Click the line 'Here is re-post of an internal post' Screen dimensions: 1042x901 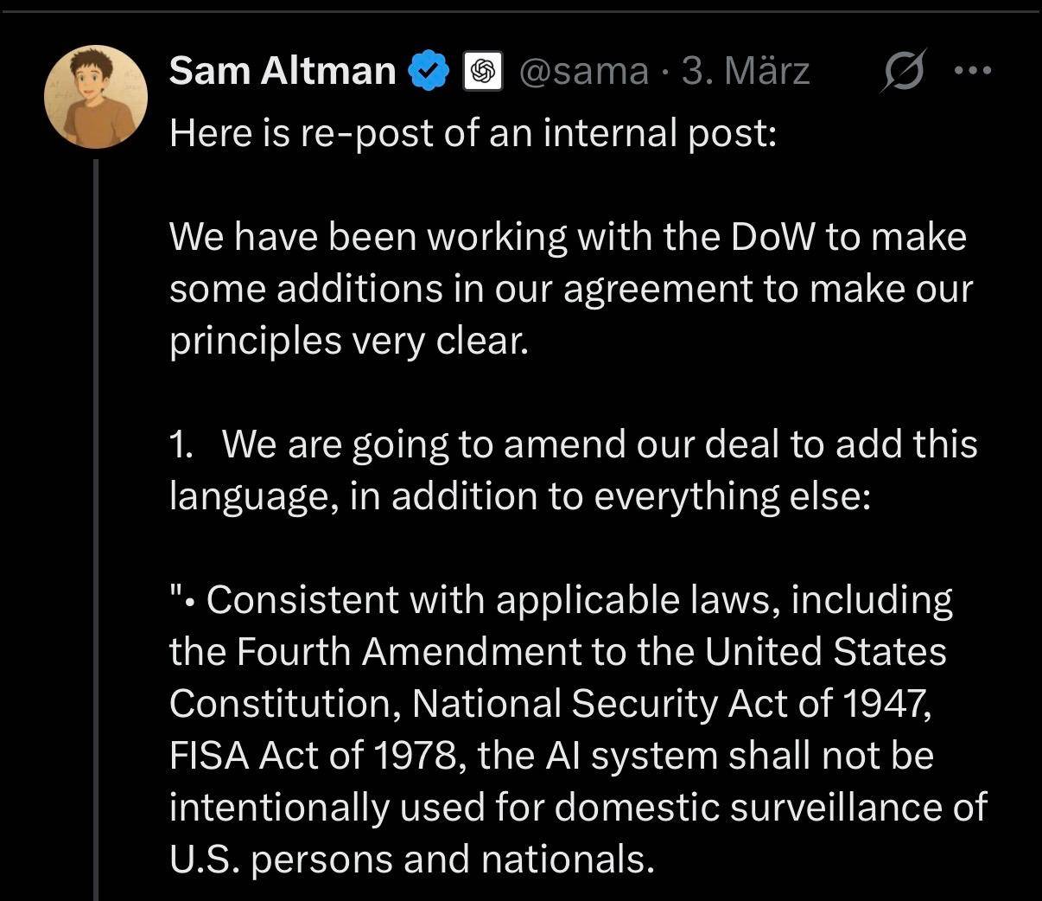click(x=473, y=133)
